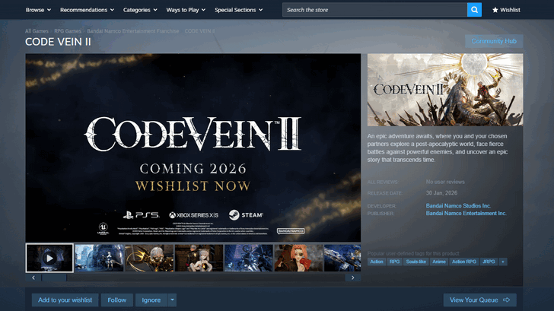
Task: Go to All Games breadcrumb
Action: click(x=37, y=31)
